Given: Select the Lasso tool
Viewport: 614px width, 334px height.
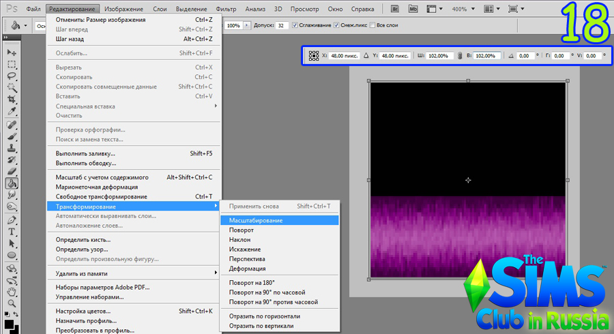Looking at the screenshot, I should point(12,76).
